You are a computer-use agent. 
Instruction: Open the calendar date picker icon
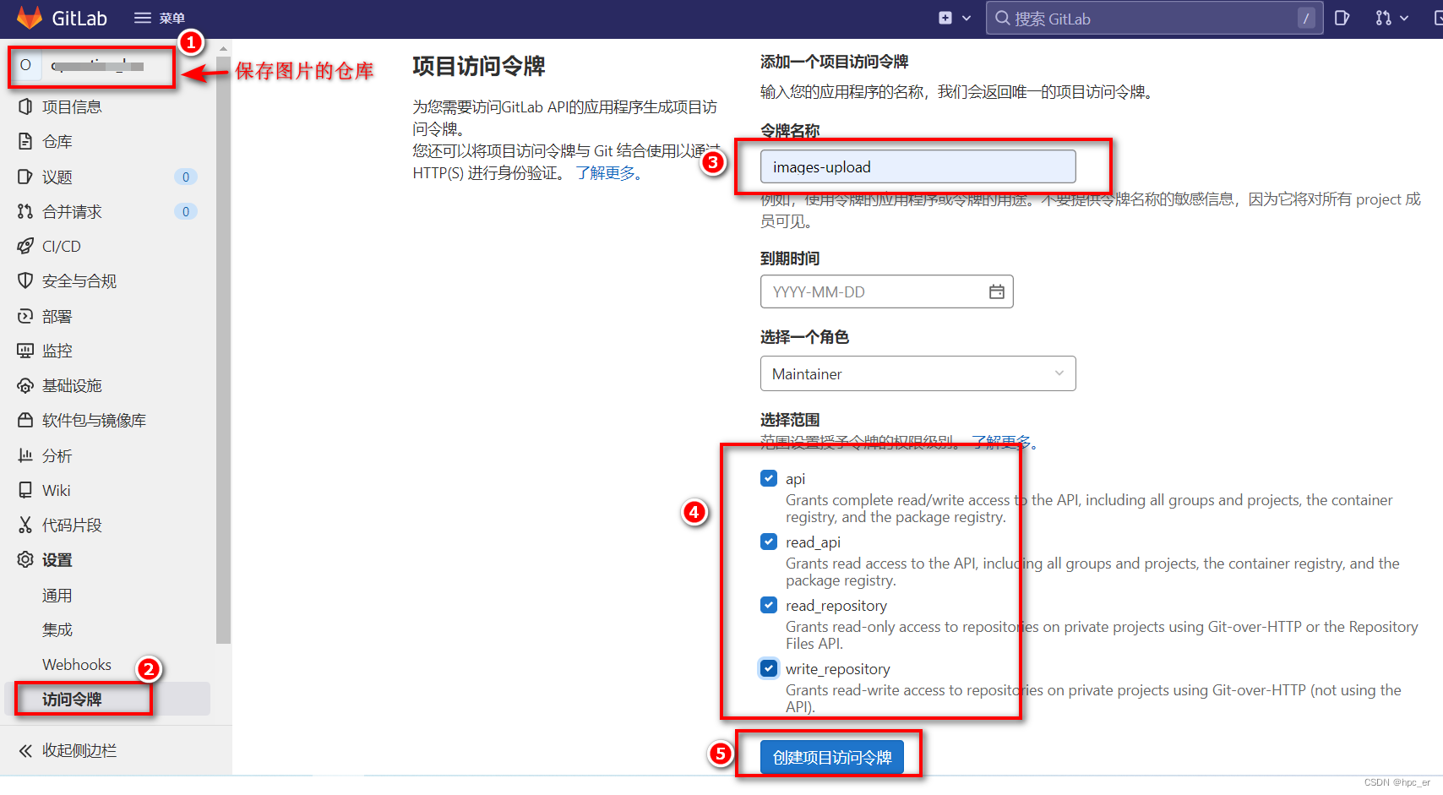pos(997,291)
